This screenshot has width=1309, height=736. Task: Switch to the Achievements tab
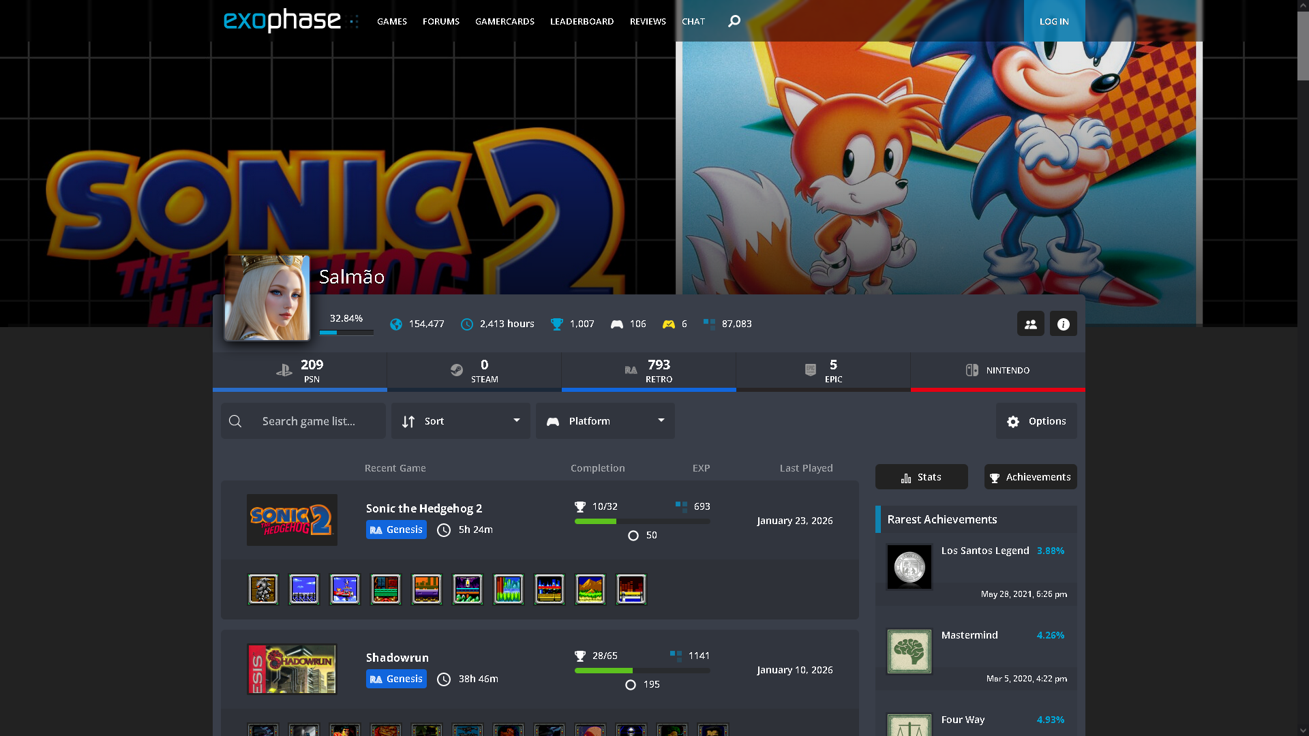(1030, 477)
